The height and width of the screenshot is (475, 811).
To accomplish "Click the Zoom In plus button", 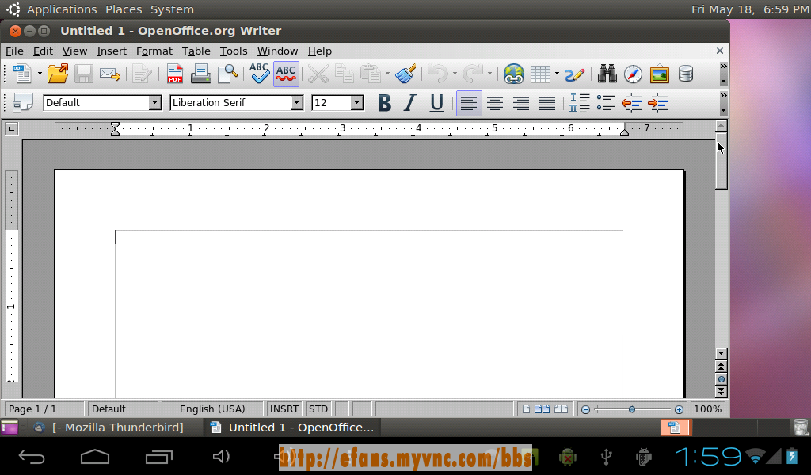I will pos(679,409).
